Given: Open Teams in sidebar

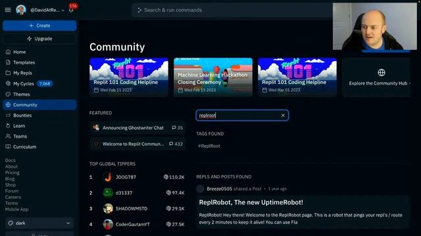Looking at the screenshot, I should point(39,136).
